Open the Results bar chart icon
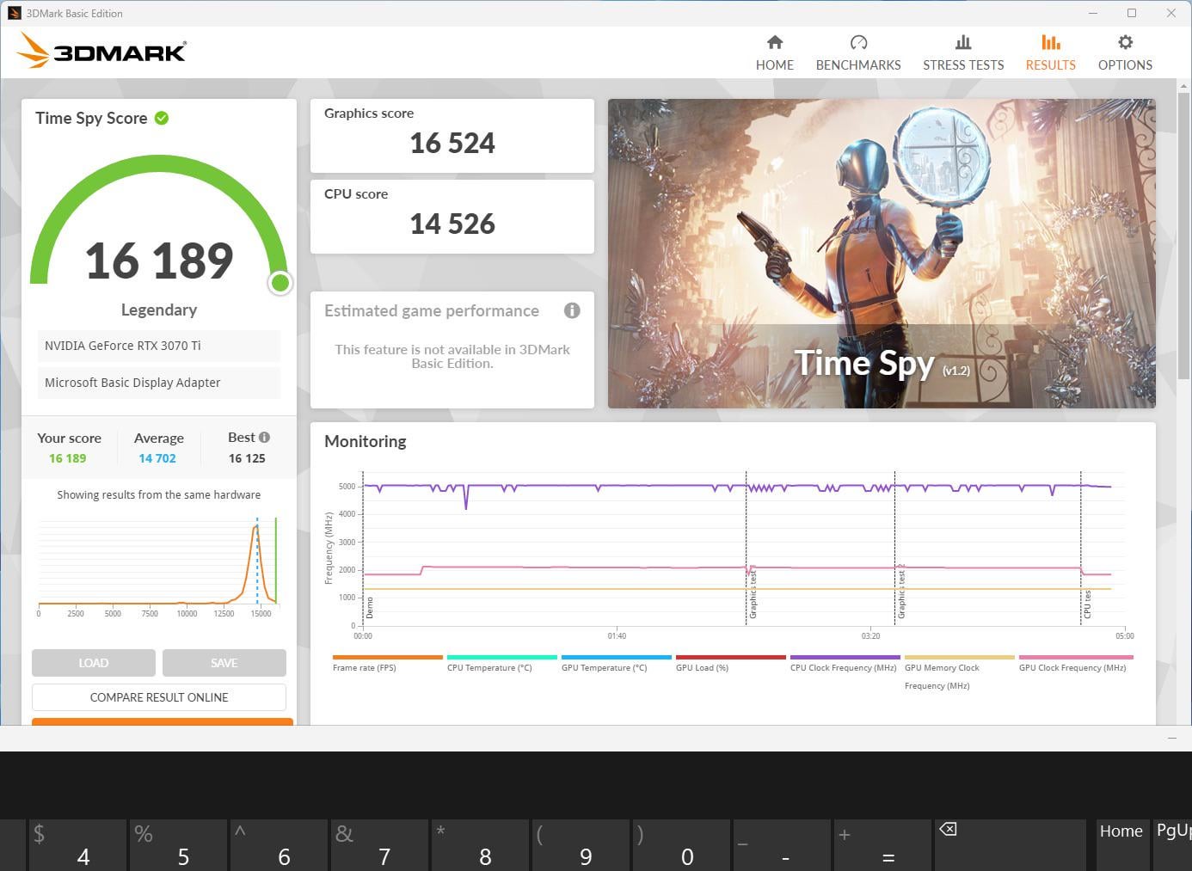The image size is (1192, 871). point(1050,42)
